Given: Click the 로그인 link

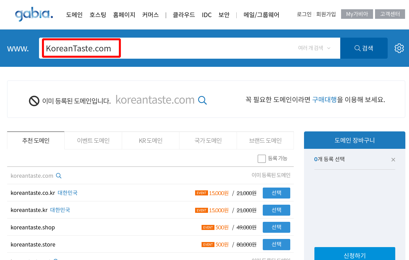Looking at the screenshot, I should coord(304,14).
